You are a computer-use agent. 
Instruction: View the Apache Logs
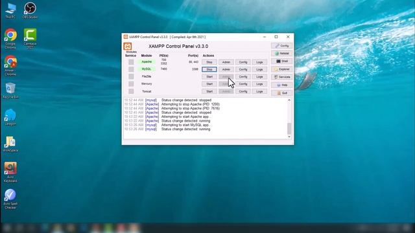[x=259, y=62]
